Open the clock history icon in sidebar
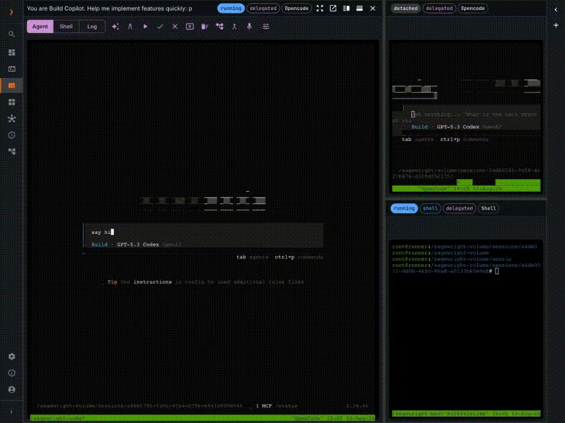This screenshot has width=565, height=423. click(x=12, y=135)
